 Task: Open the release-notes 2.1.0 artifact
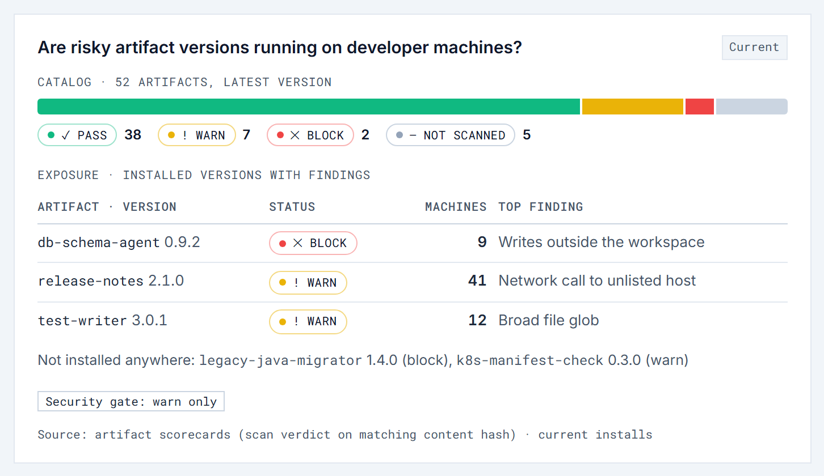click(x=111, y=281)
